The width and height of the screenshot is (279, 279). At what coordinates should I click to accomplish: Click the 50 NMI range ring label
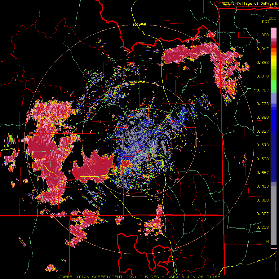139,82
